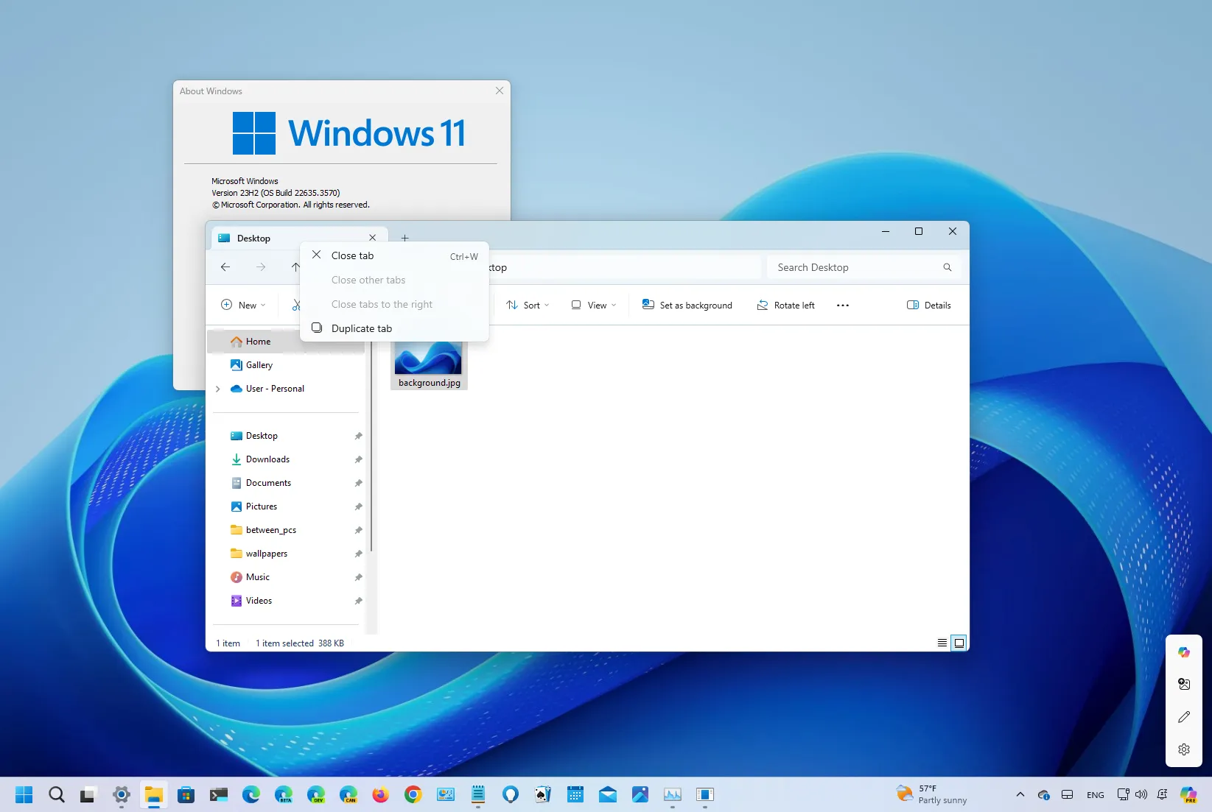Click the pencil edit icon in floating panel
The width and height of the screenshot is (1212, 812).
click(1184, 716)
